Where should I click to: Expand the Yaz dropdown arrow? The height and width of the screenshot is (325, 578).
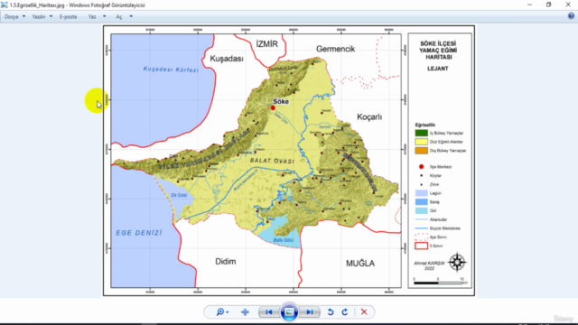[x=105, y=16]
